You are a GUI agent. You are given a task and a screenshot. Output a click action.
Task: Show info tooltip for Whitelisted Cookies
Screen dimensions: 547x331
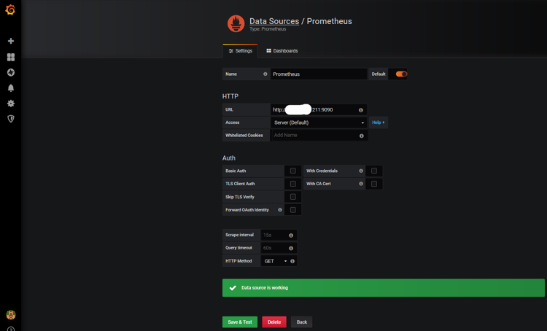pyautogui.click(x=362, y=136)
